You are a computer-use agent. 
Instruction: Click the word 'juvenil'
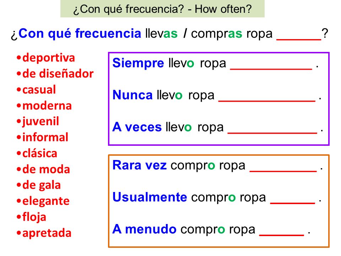click(40, 122)
